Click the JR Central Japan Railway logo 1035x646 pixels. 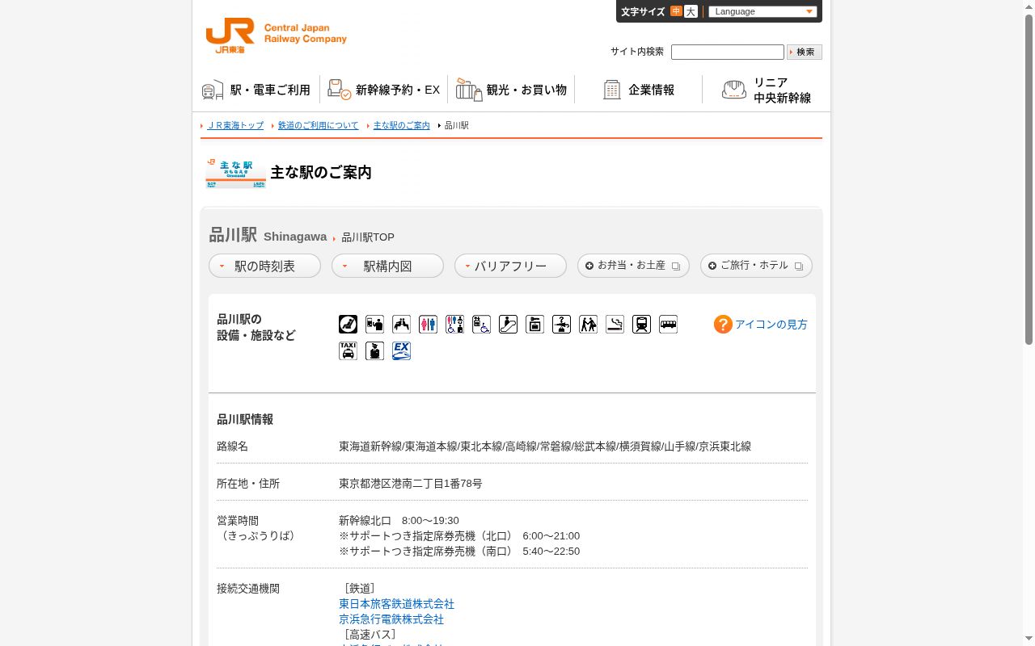coord(276,36)
